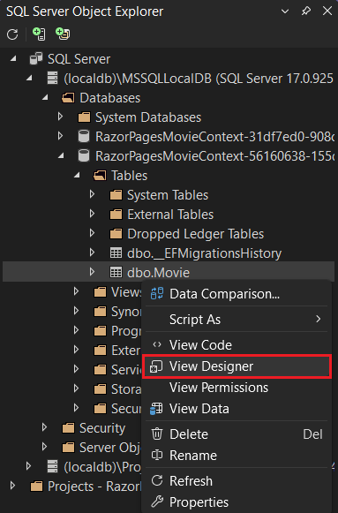Click the Programmability folder icon
Screen dimensions: 338x513
[x=100, y=331]
